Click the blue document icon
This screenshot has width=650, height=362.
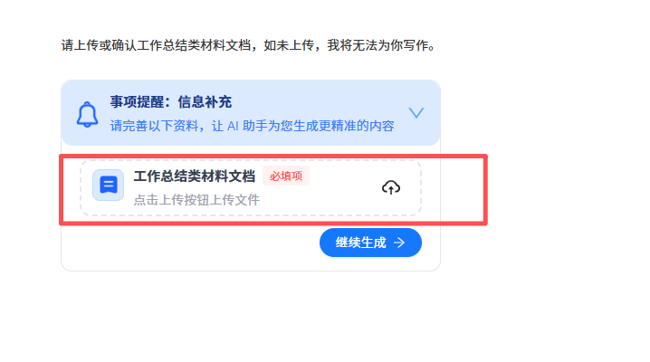click(x=109, y=185)
